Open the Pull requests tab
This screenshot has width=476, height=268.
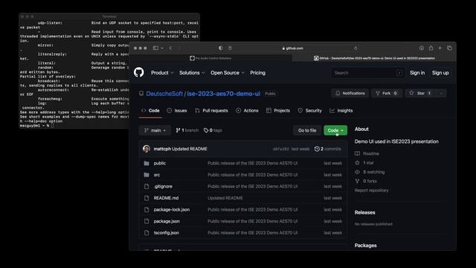pos(211,111)
